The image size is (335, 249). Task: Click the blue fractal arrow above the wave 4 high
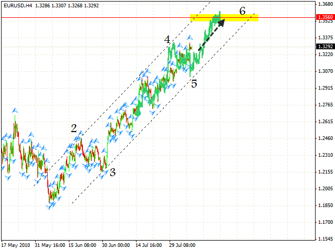click(x=190, y=38)
